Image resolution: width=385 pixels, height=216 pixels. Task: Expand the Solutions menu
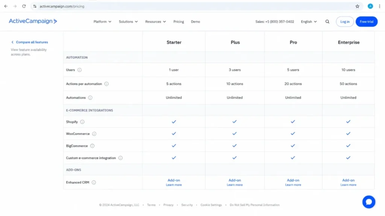coord(128,22)
